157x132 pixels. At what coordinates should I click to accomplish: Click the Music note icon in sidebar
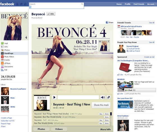(2, 63)
